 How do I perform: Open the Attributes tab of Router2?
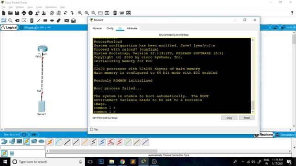(132, 28)
